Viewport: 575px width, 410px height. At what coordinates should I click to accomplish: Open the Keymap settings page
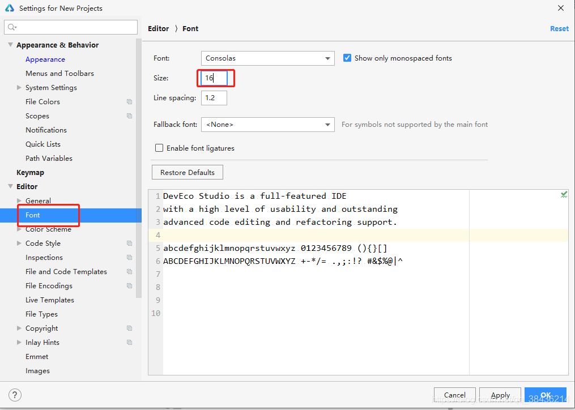click(x=30, y=172)
